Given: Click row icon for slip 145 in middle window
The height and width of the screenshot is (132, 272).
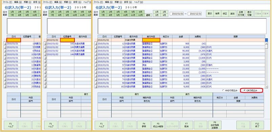Looking at the screenshot, I should coord(45,51).
